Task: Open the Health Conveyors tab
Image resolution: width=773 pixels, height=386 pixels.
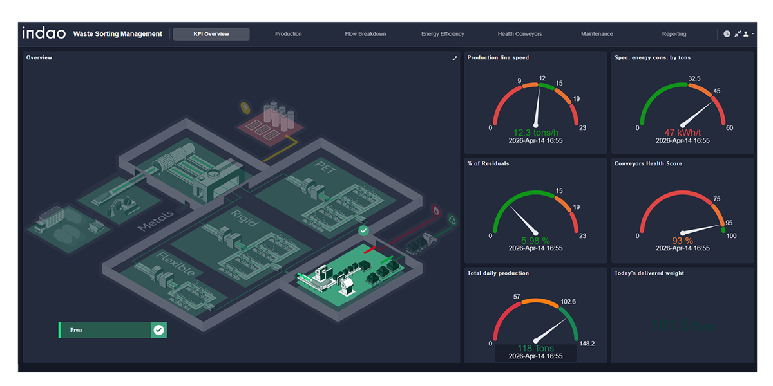Action: [520, 34]
